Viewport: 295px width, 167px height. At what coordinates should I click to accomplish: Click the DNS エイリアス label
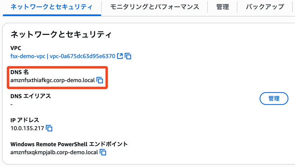pyautogui.click(x=31, y=96)
